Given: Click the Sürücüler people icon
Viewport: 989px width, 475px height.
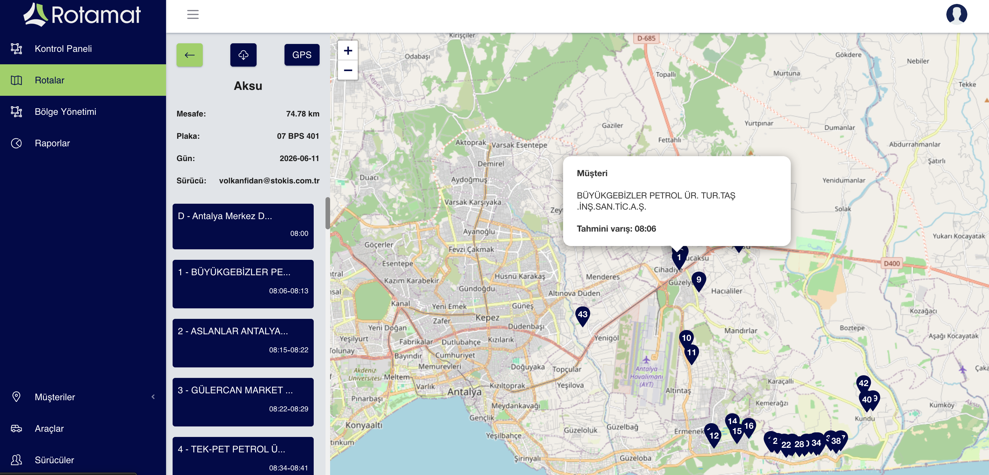Looking at the screenshot, I should click(x=16, y=460).
